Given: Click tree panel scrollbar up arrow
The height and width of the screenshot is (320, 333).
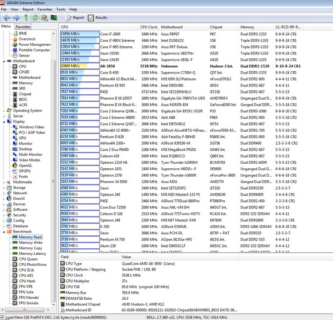Looking at the screenshot, I should point(53,34).
